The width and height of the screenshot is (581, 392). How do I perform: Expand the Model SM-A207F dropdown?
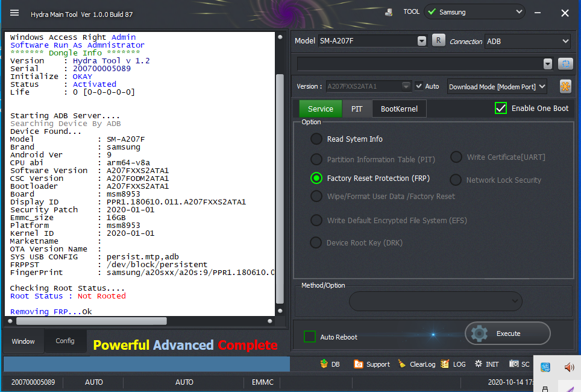pos(421,41)
